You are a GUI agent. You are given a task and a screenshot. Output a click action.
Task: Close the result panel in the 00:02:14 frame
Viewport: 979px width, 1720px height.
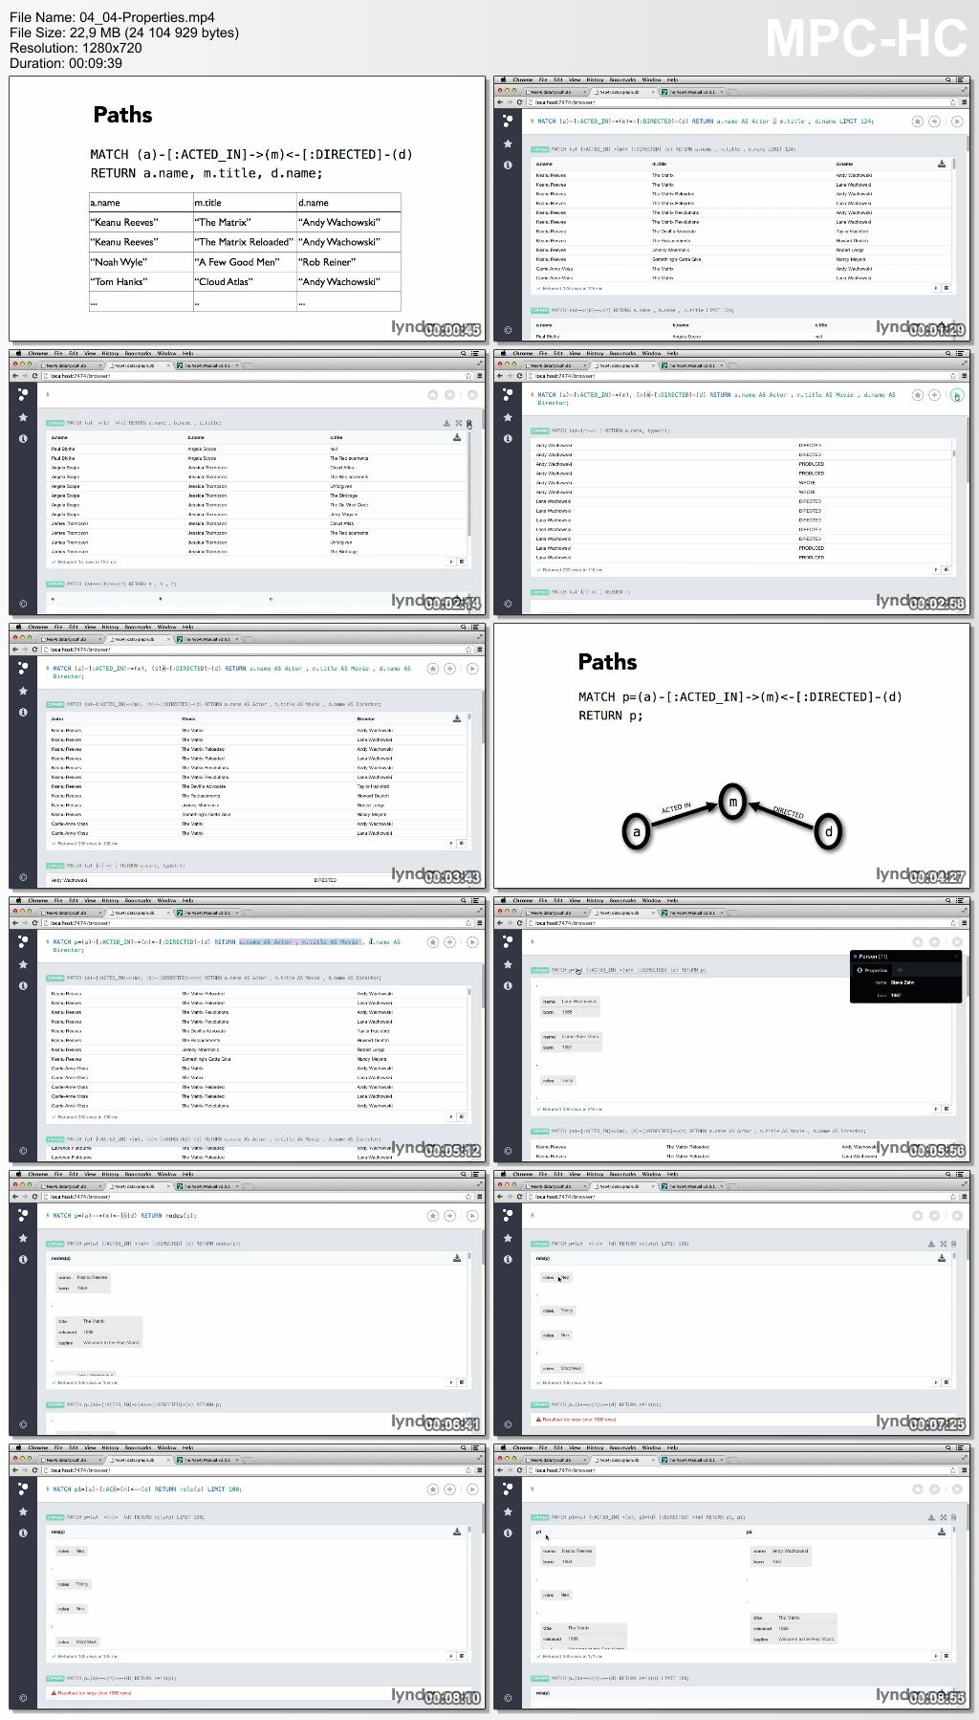469,423
